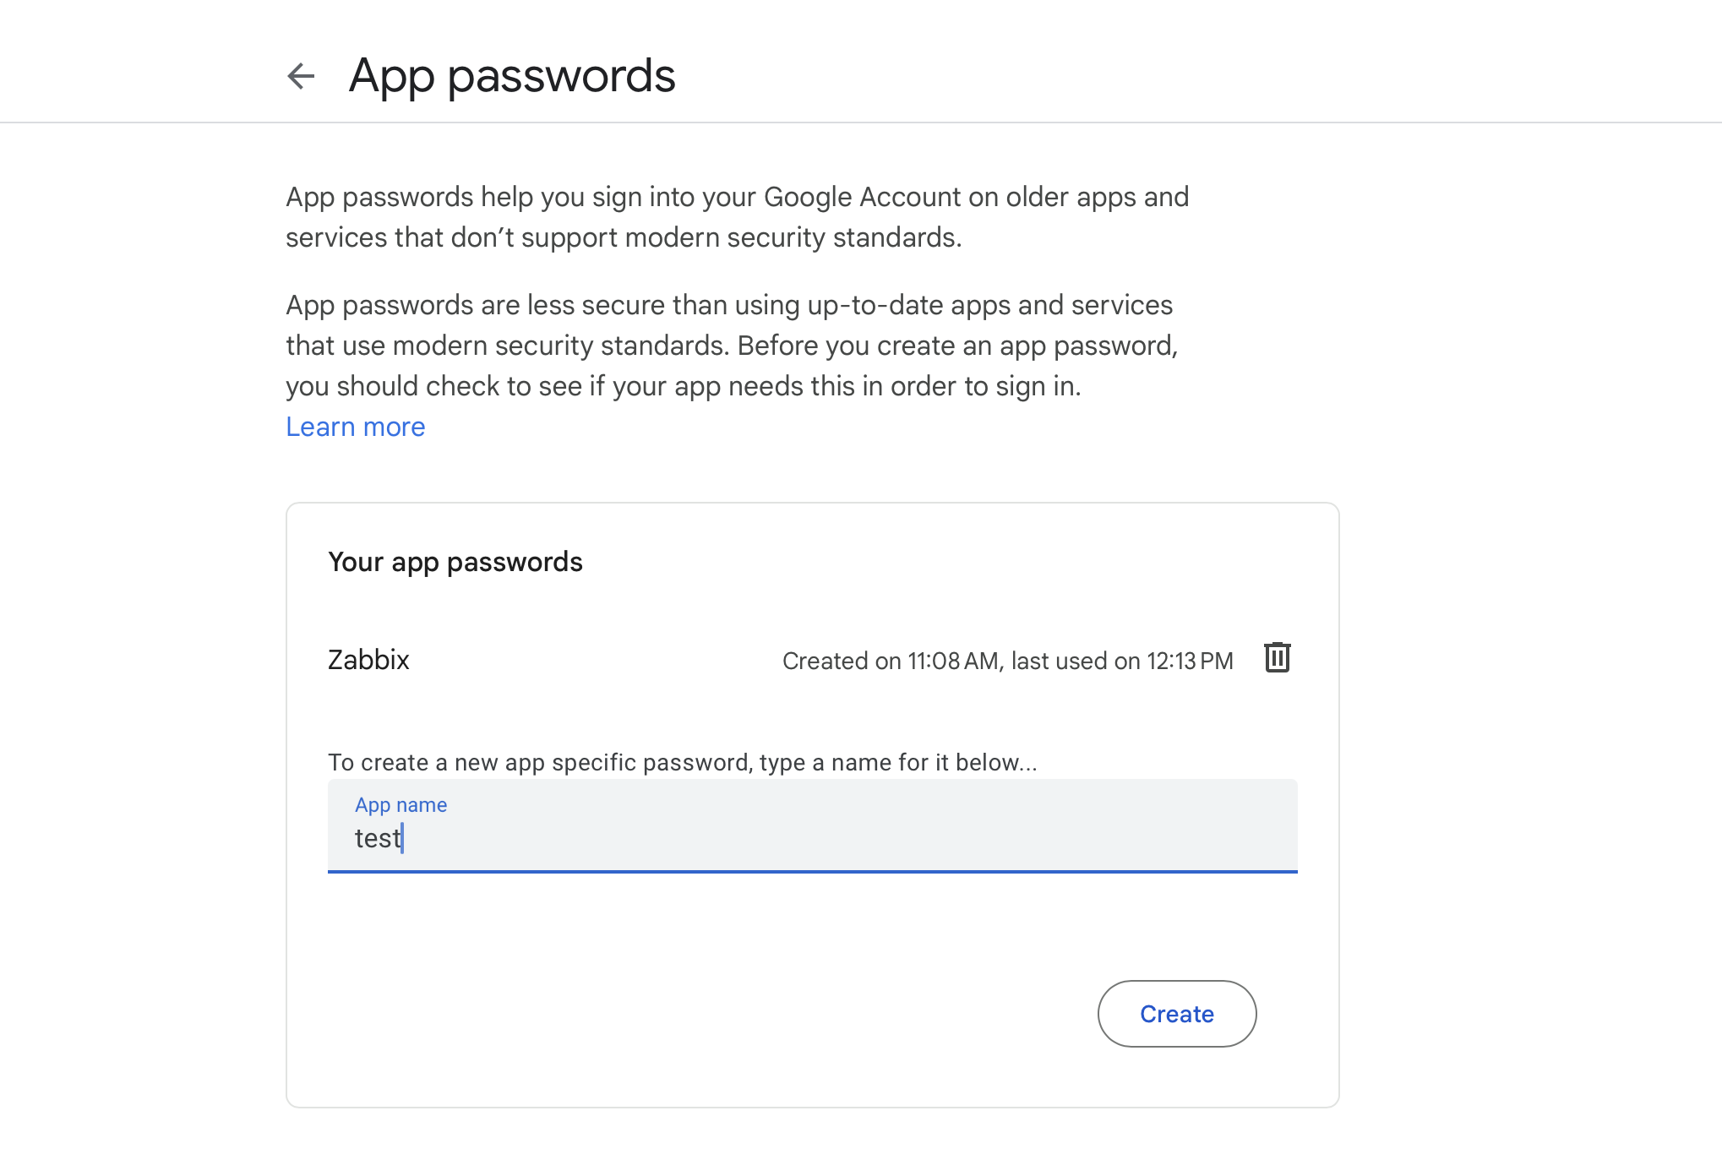
Task: Click the Zabbix created and last used text
Action: (x=1007, y=661)
